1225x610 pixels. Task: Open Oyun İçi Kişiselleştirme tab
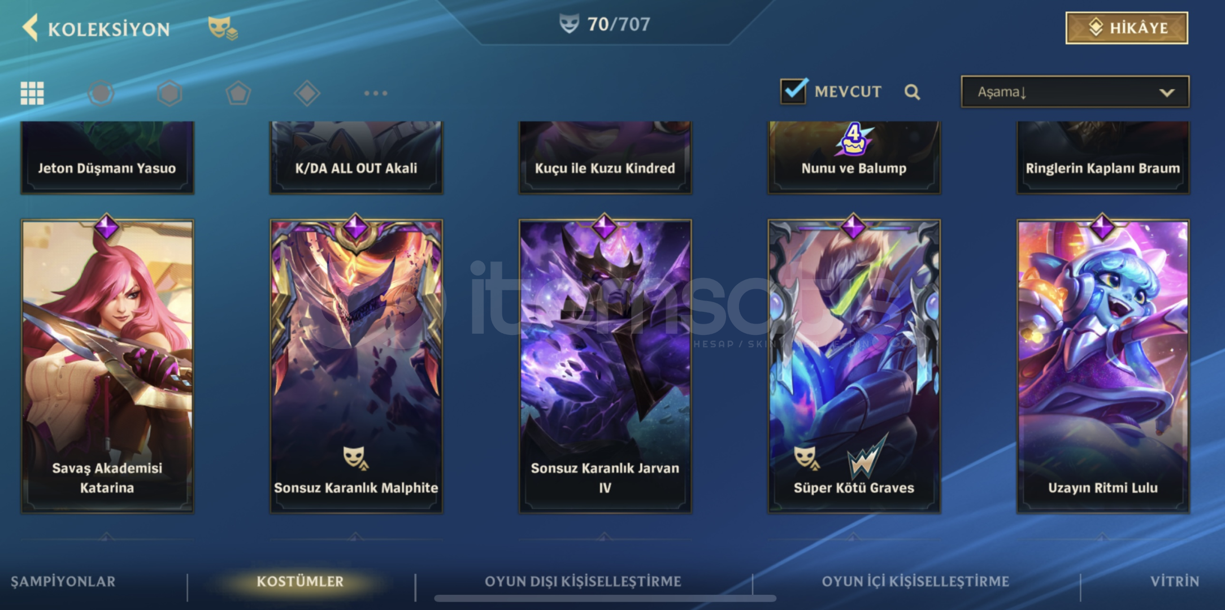915,581
